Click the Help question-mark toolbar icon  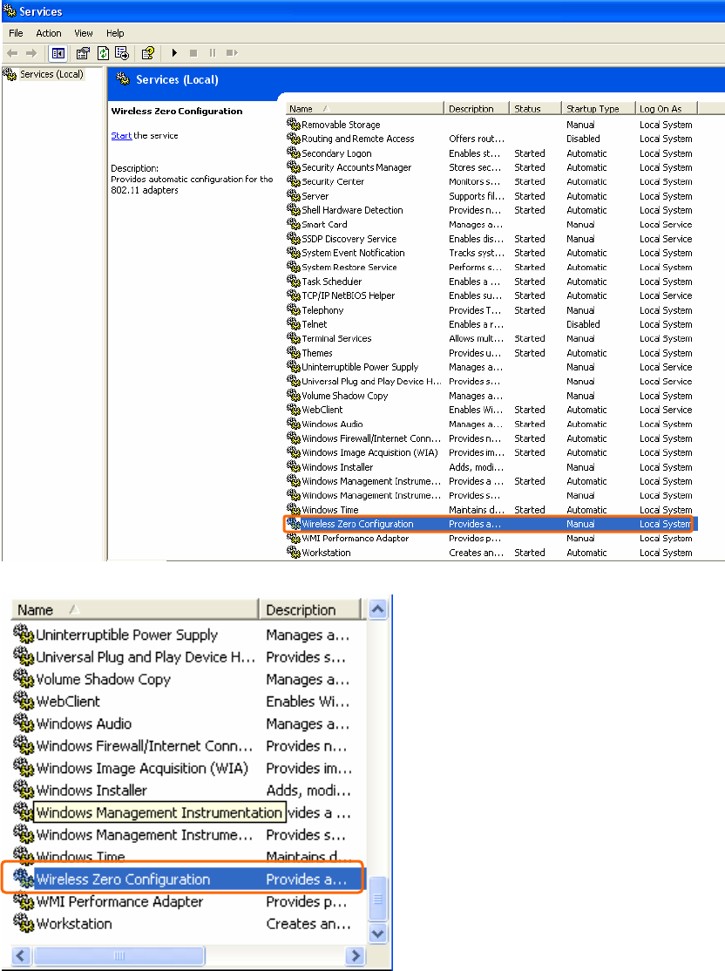point(147,53)
